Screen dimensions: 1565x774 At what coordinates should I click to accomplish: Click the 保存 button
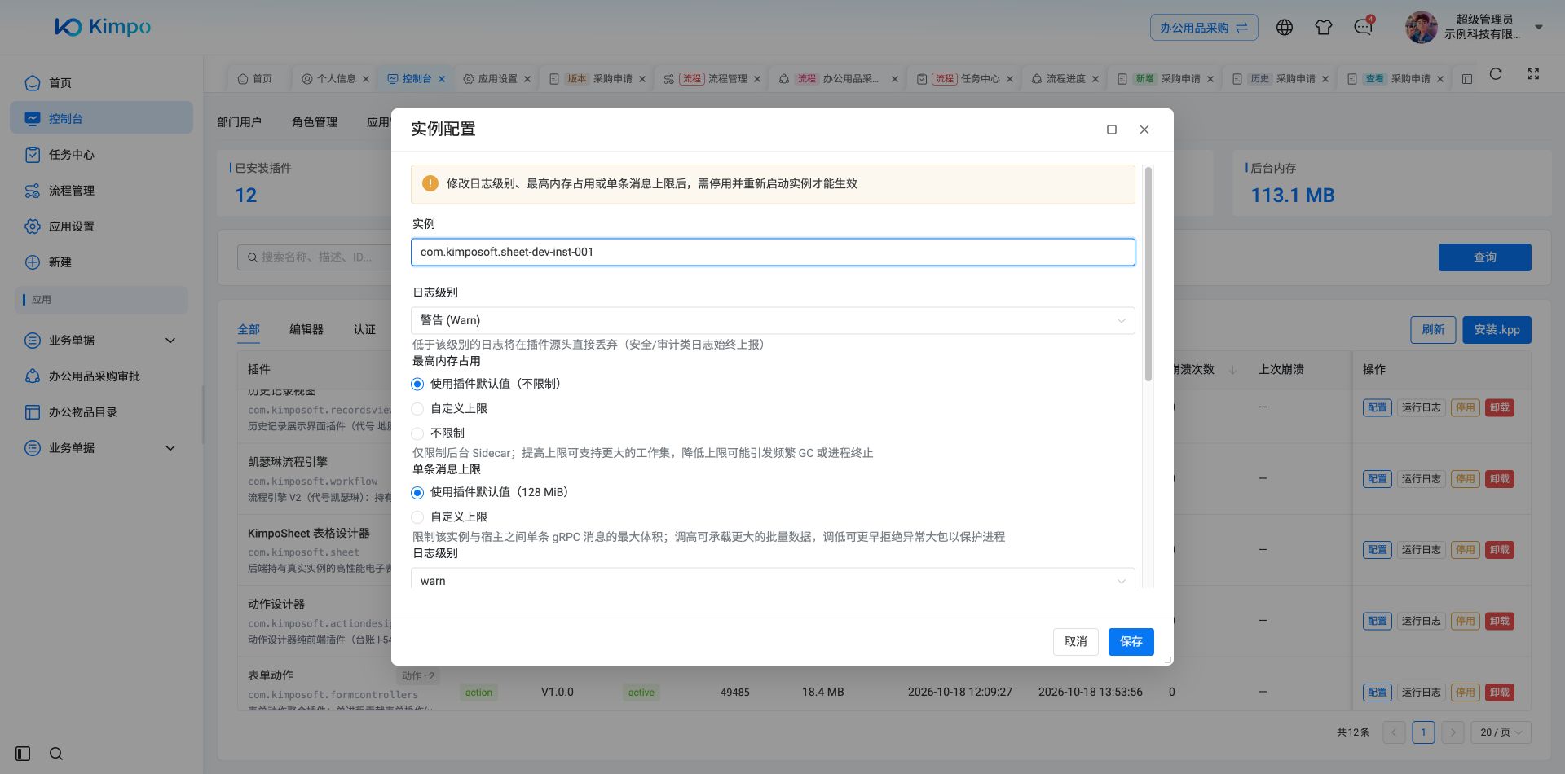1131,642
